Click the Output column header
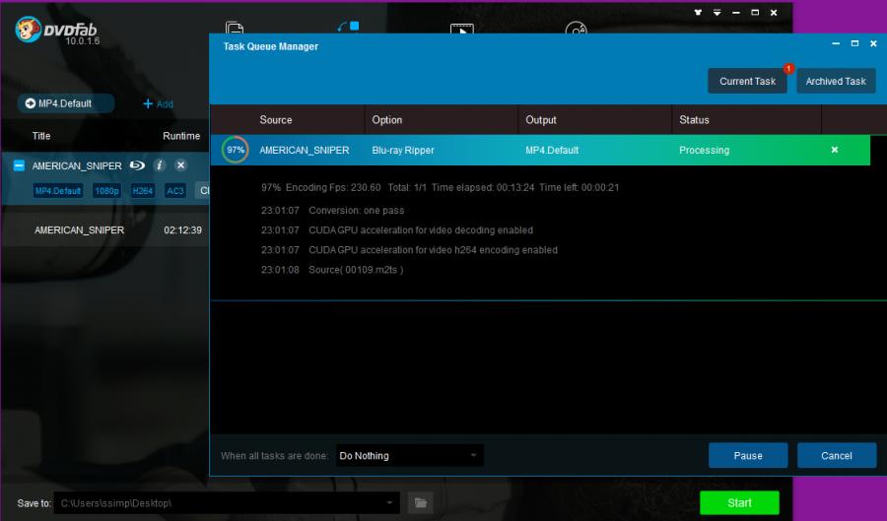887x521 pixels. click(x=541, y=120)
